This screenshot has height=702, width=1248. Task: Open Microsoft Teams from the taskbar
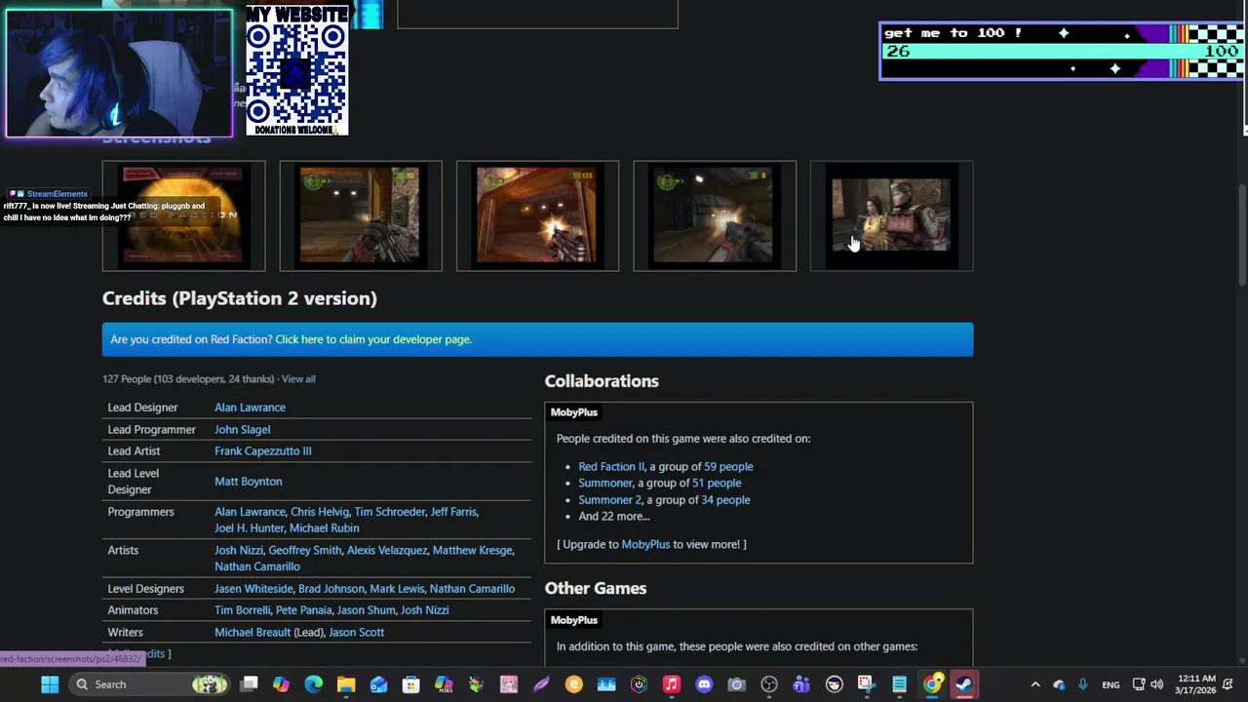[x=801, y=684]
